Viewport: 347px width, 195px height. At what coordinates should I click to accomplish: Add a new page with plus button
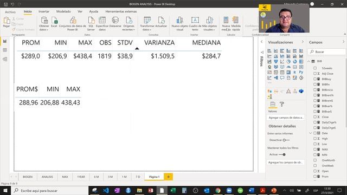pos(169,177)
